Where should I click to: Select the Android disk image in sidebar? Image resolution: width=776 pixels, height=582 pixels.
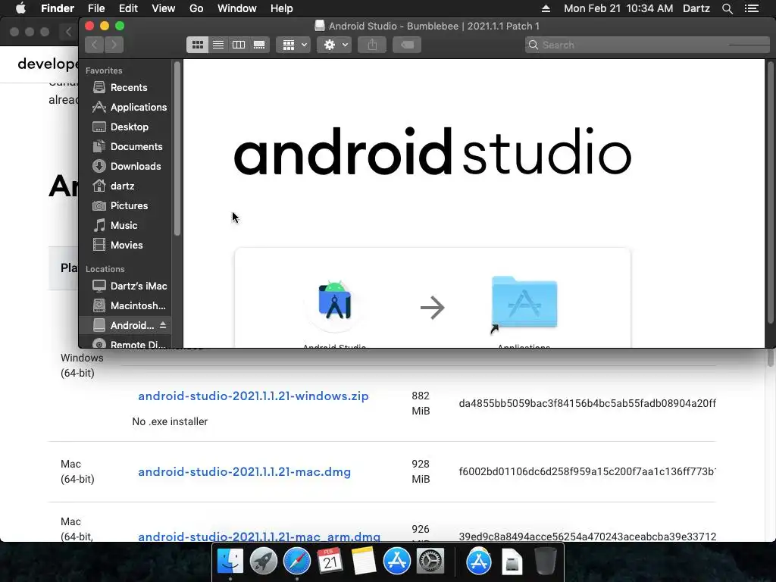point(124,326)
